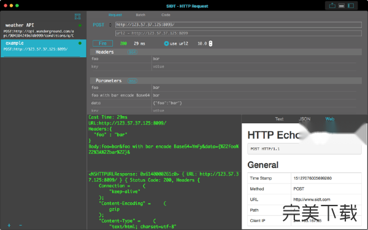Select the example request in sidebar
The image size is (368, 230).
44,48
